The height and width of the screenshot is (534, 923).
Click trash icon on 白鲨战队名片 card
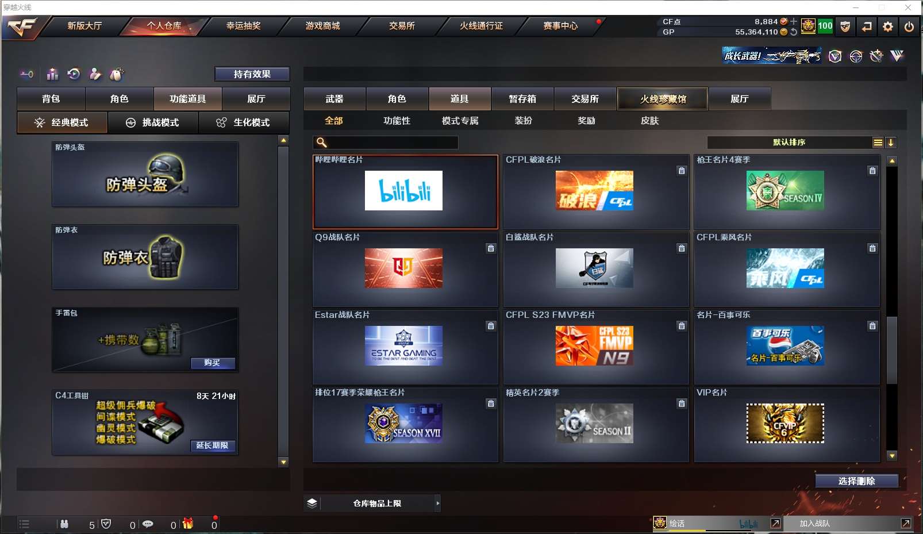click(x=682, y=248)
